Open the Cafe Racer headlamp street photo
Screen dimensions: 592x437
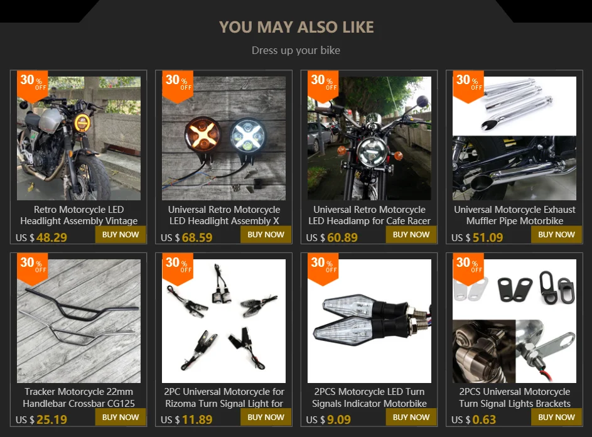[x=369, y=138]
